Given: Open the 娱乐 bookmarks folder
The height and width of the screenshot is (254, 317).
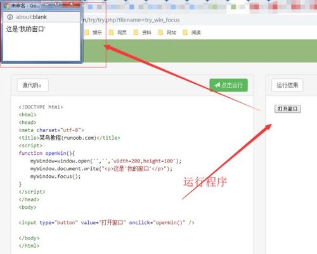Looking at the screenshot, I should [x=93, y=32].
